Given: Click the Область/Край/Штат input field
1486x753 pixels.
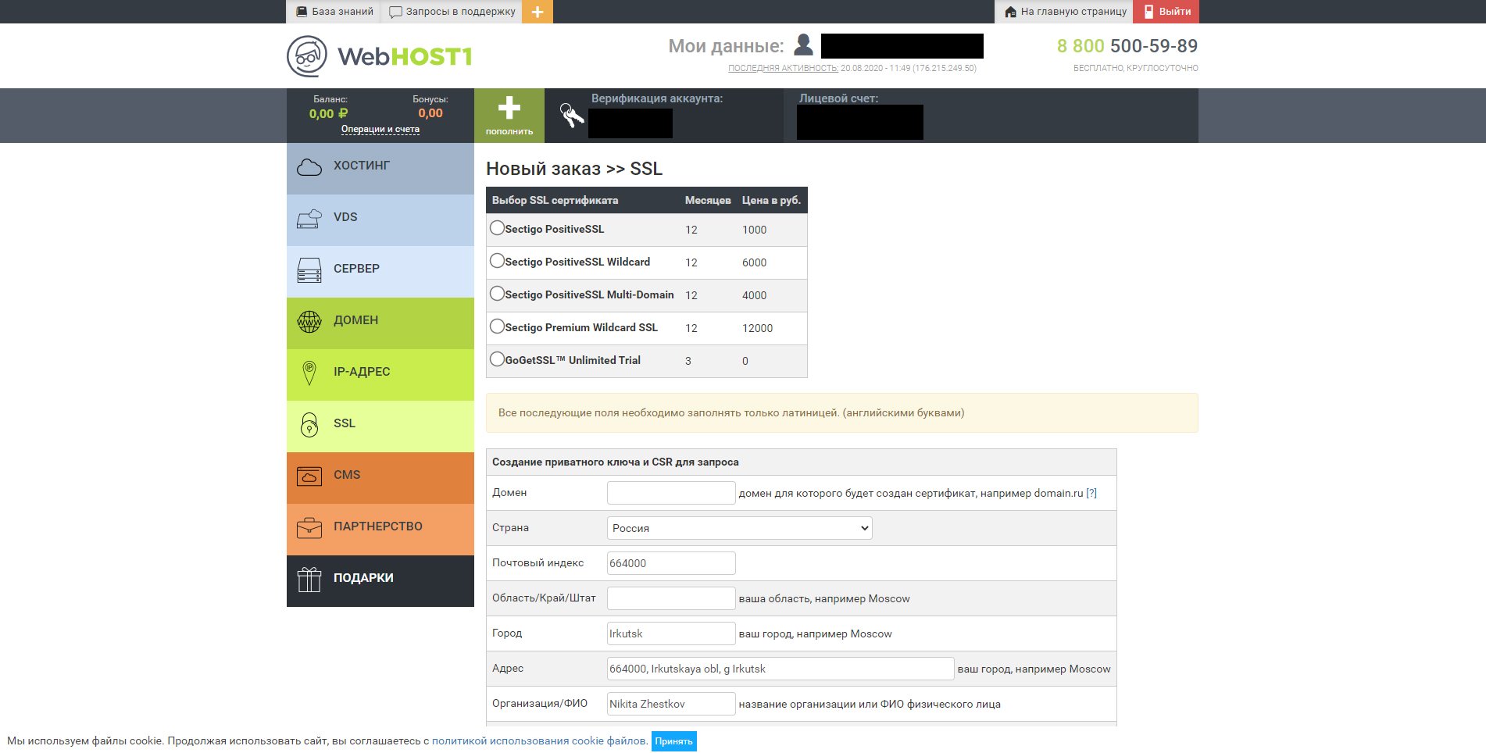Looking at the screenshot, I should (671, 598).
